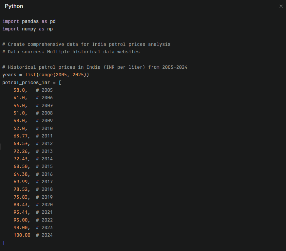Click the 72.43 price value
286x251 pixels.
(21, 159)
